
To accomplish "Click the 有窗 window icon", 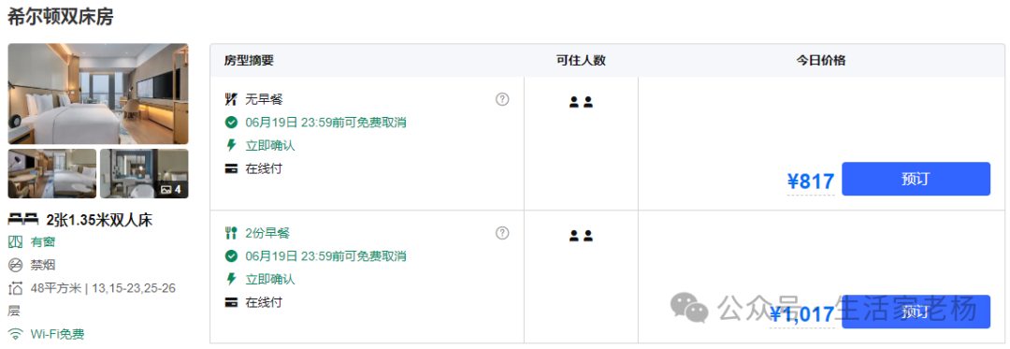I will pos(15,242).
